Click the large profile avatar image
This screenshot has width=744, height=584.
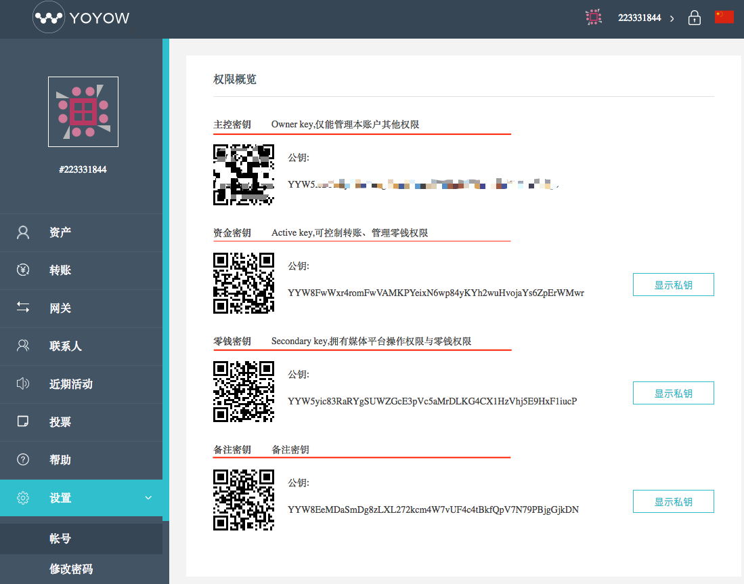[83, 112]
